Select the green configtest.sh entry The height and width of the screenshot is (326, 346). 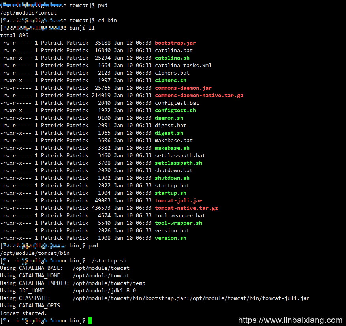175,110
